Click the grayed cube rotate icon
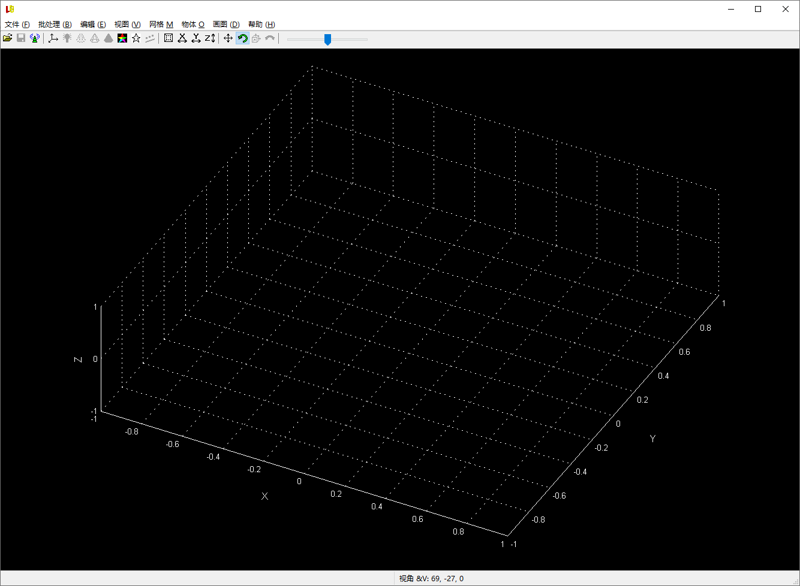This screenshot has width=800, height=586. click(x=256, y=38)
